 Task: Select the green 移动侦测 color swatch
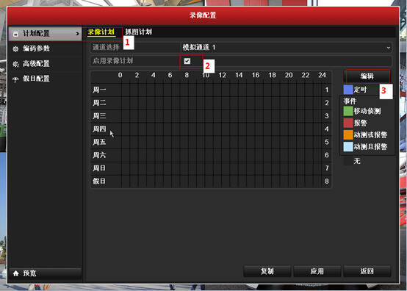click(x=348, y=111)
